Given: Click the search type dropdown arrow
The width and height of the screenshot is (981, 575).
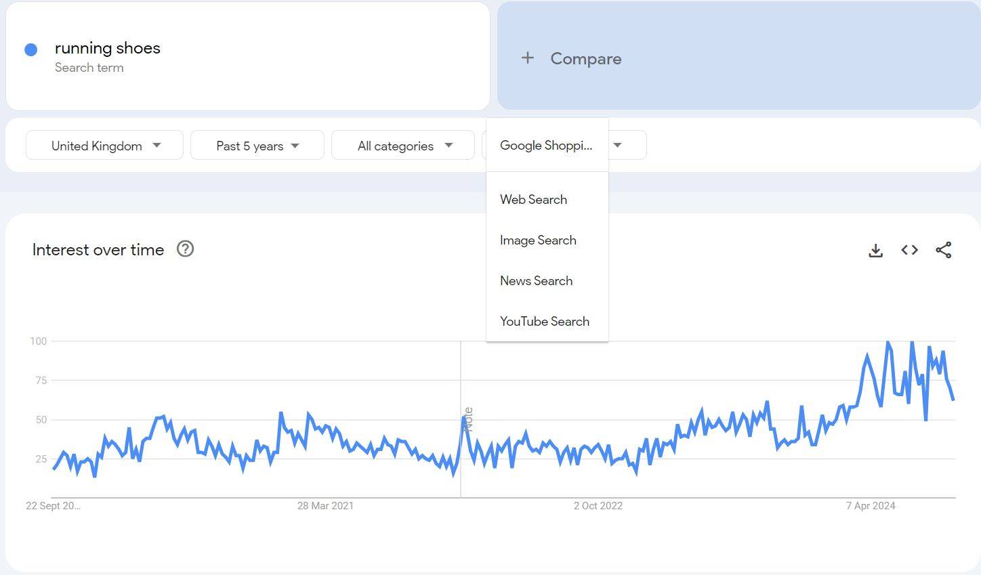Looking at the screenshot, I should (617, 145).
